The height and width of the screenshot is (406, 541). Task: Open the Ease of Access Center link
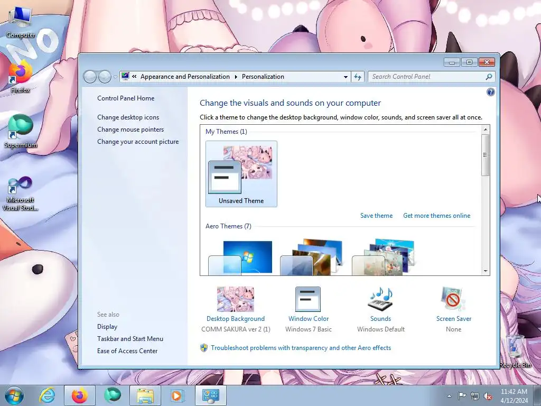pos(127,351)
